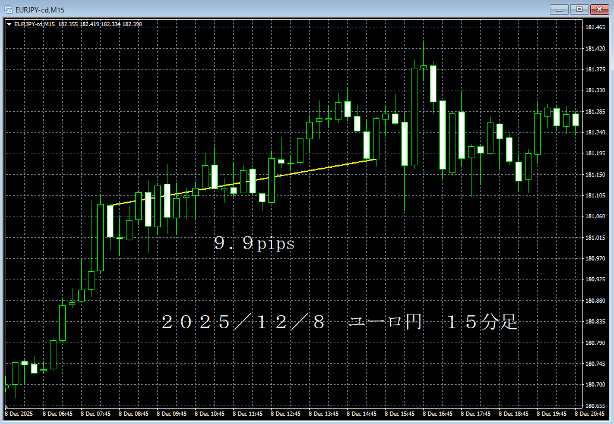Collapse the OHLC quote bar triangle
Image resolution: width=614 pixels, height=424 pixels.
click(x=10, y=24)
